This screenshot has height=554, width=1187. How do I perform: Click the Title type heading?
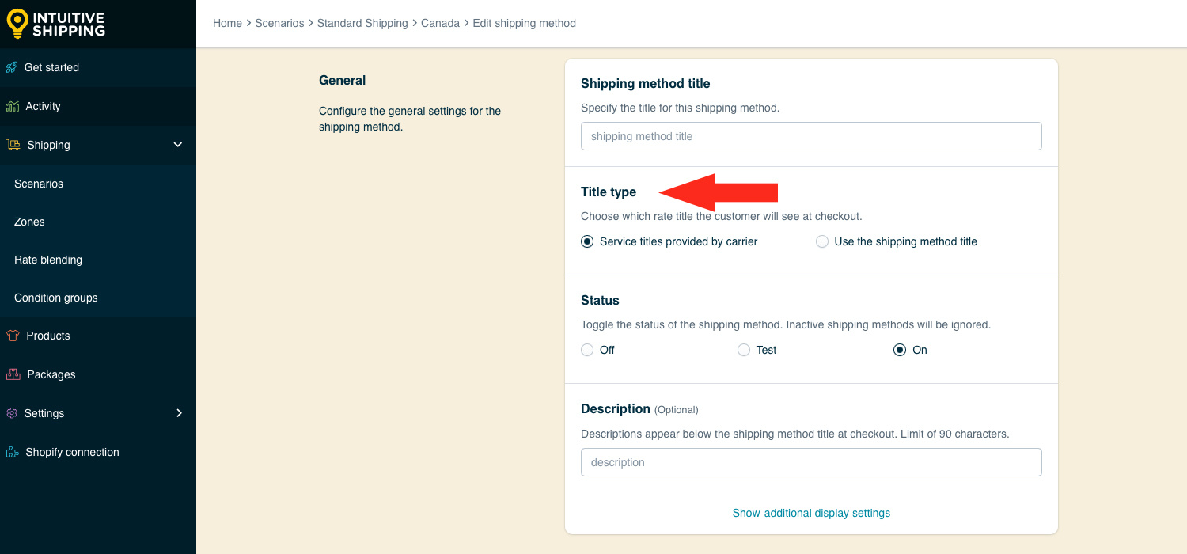click(x=609, y=192)
